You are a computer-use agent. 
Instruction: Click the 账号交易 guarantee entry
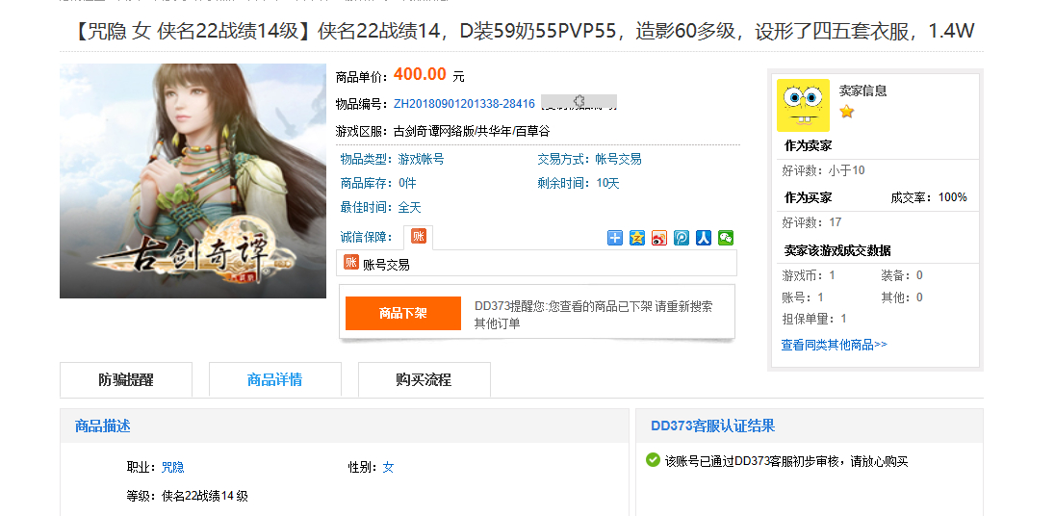pyautogui.click(x=376, y=264)
